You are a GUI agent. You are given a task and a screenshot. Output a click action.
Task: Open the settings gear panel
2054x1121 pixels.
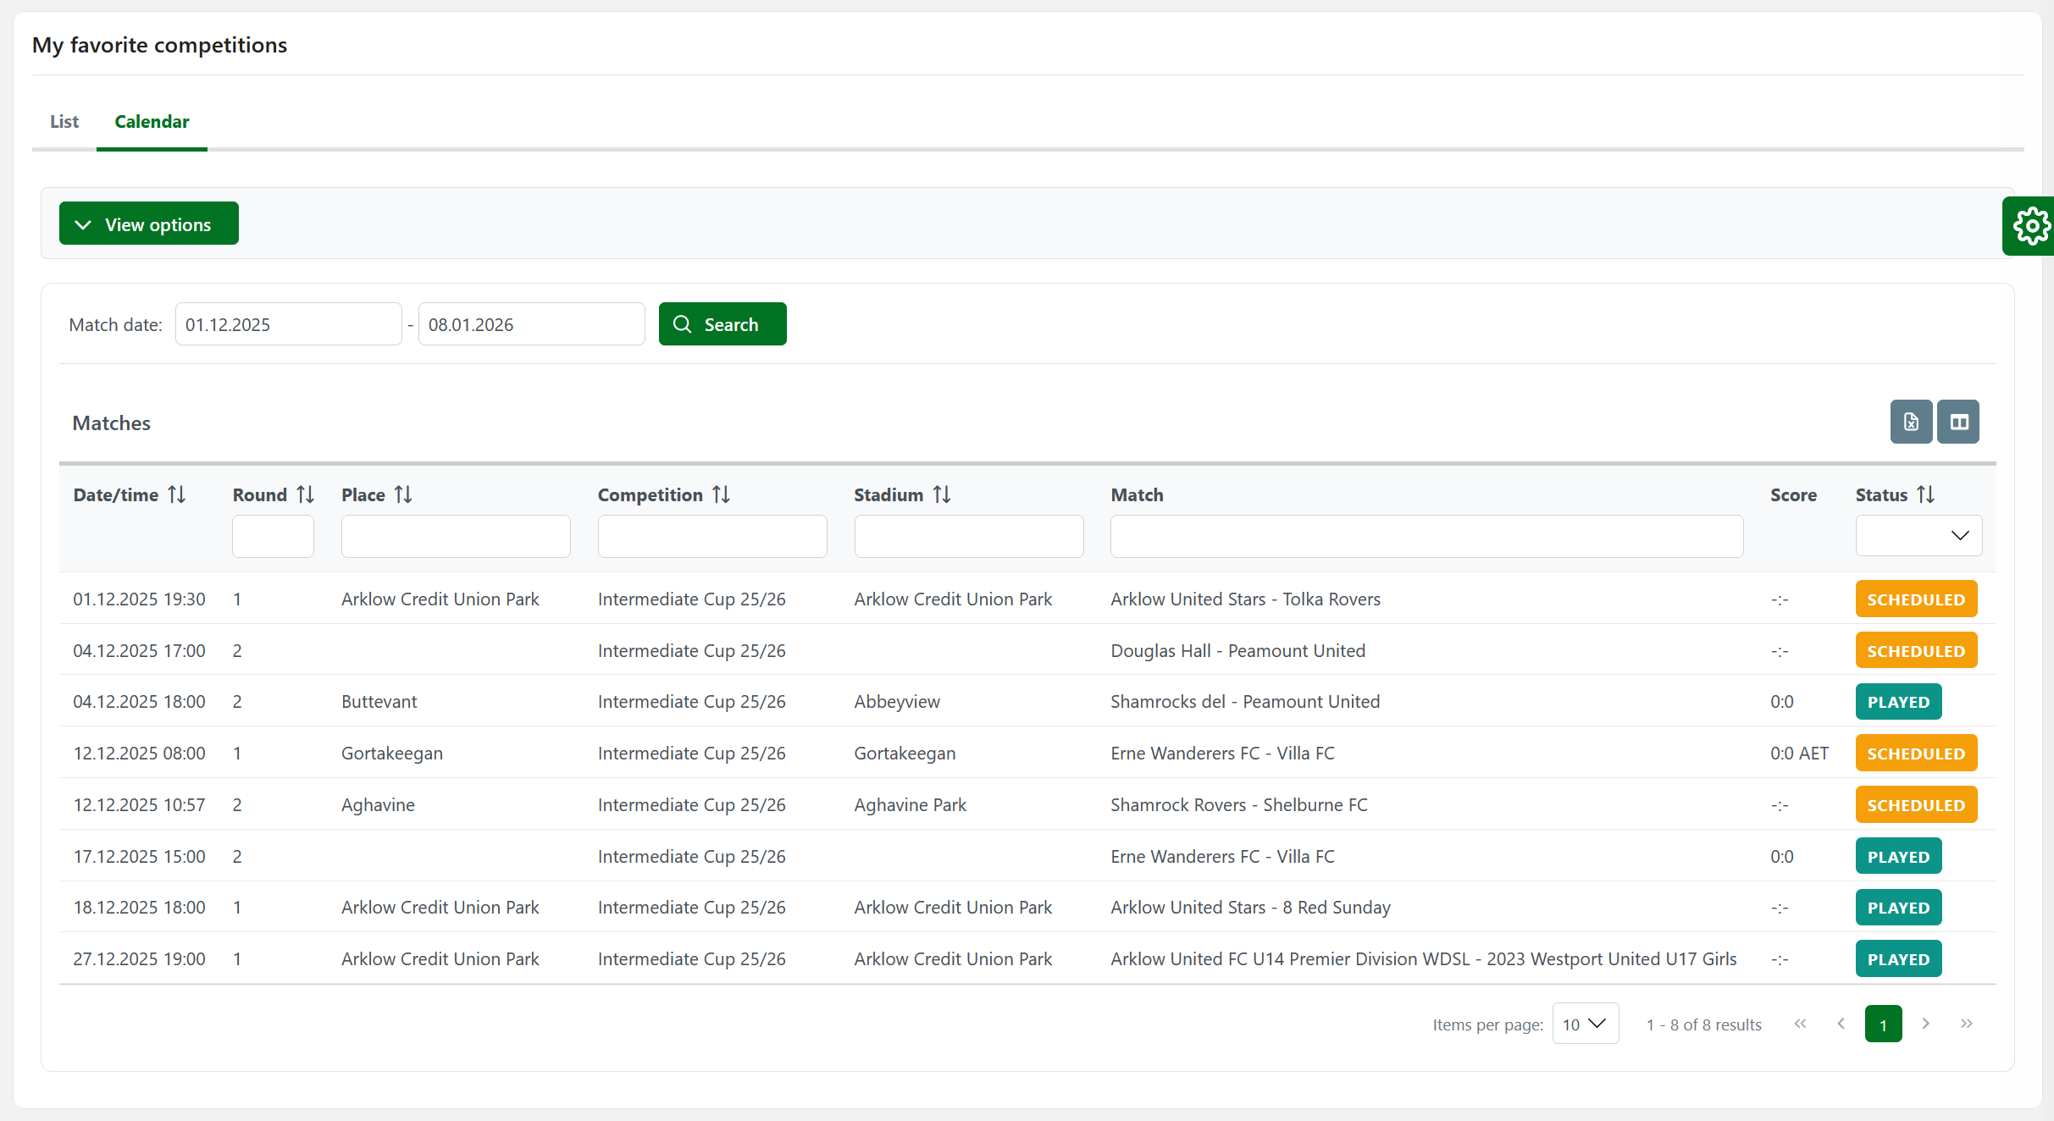(2030, 226)
